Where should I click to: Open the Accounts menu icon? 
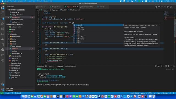coord(2,84)
